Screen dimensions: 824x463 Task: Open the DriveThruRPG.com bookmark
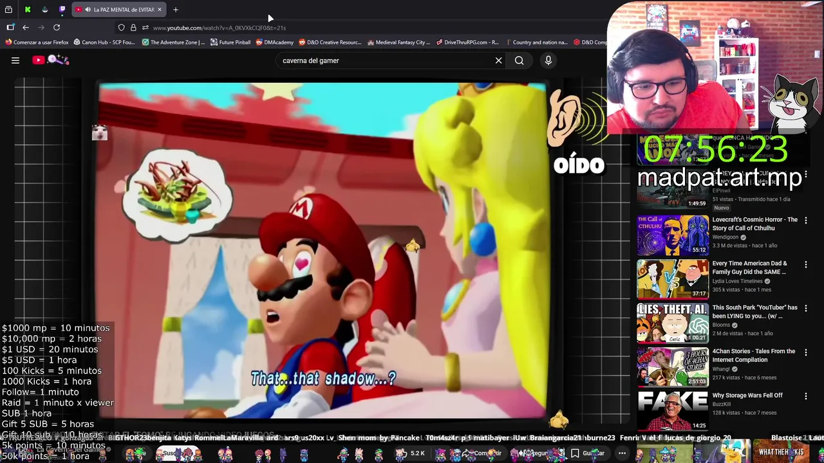coord(467,42)
